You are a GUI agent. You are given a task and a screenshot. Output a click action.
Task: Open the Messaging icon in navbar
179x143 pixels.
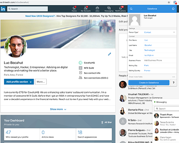[109, 8]
